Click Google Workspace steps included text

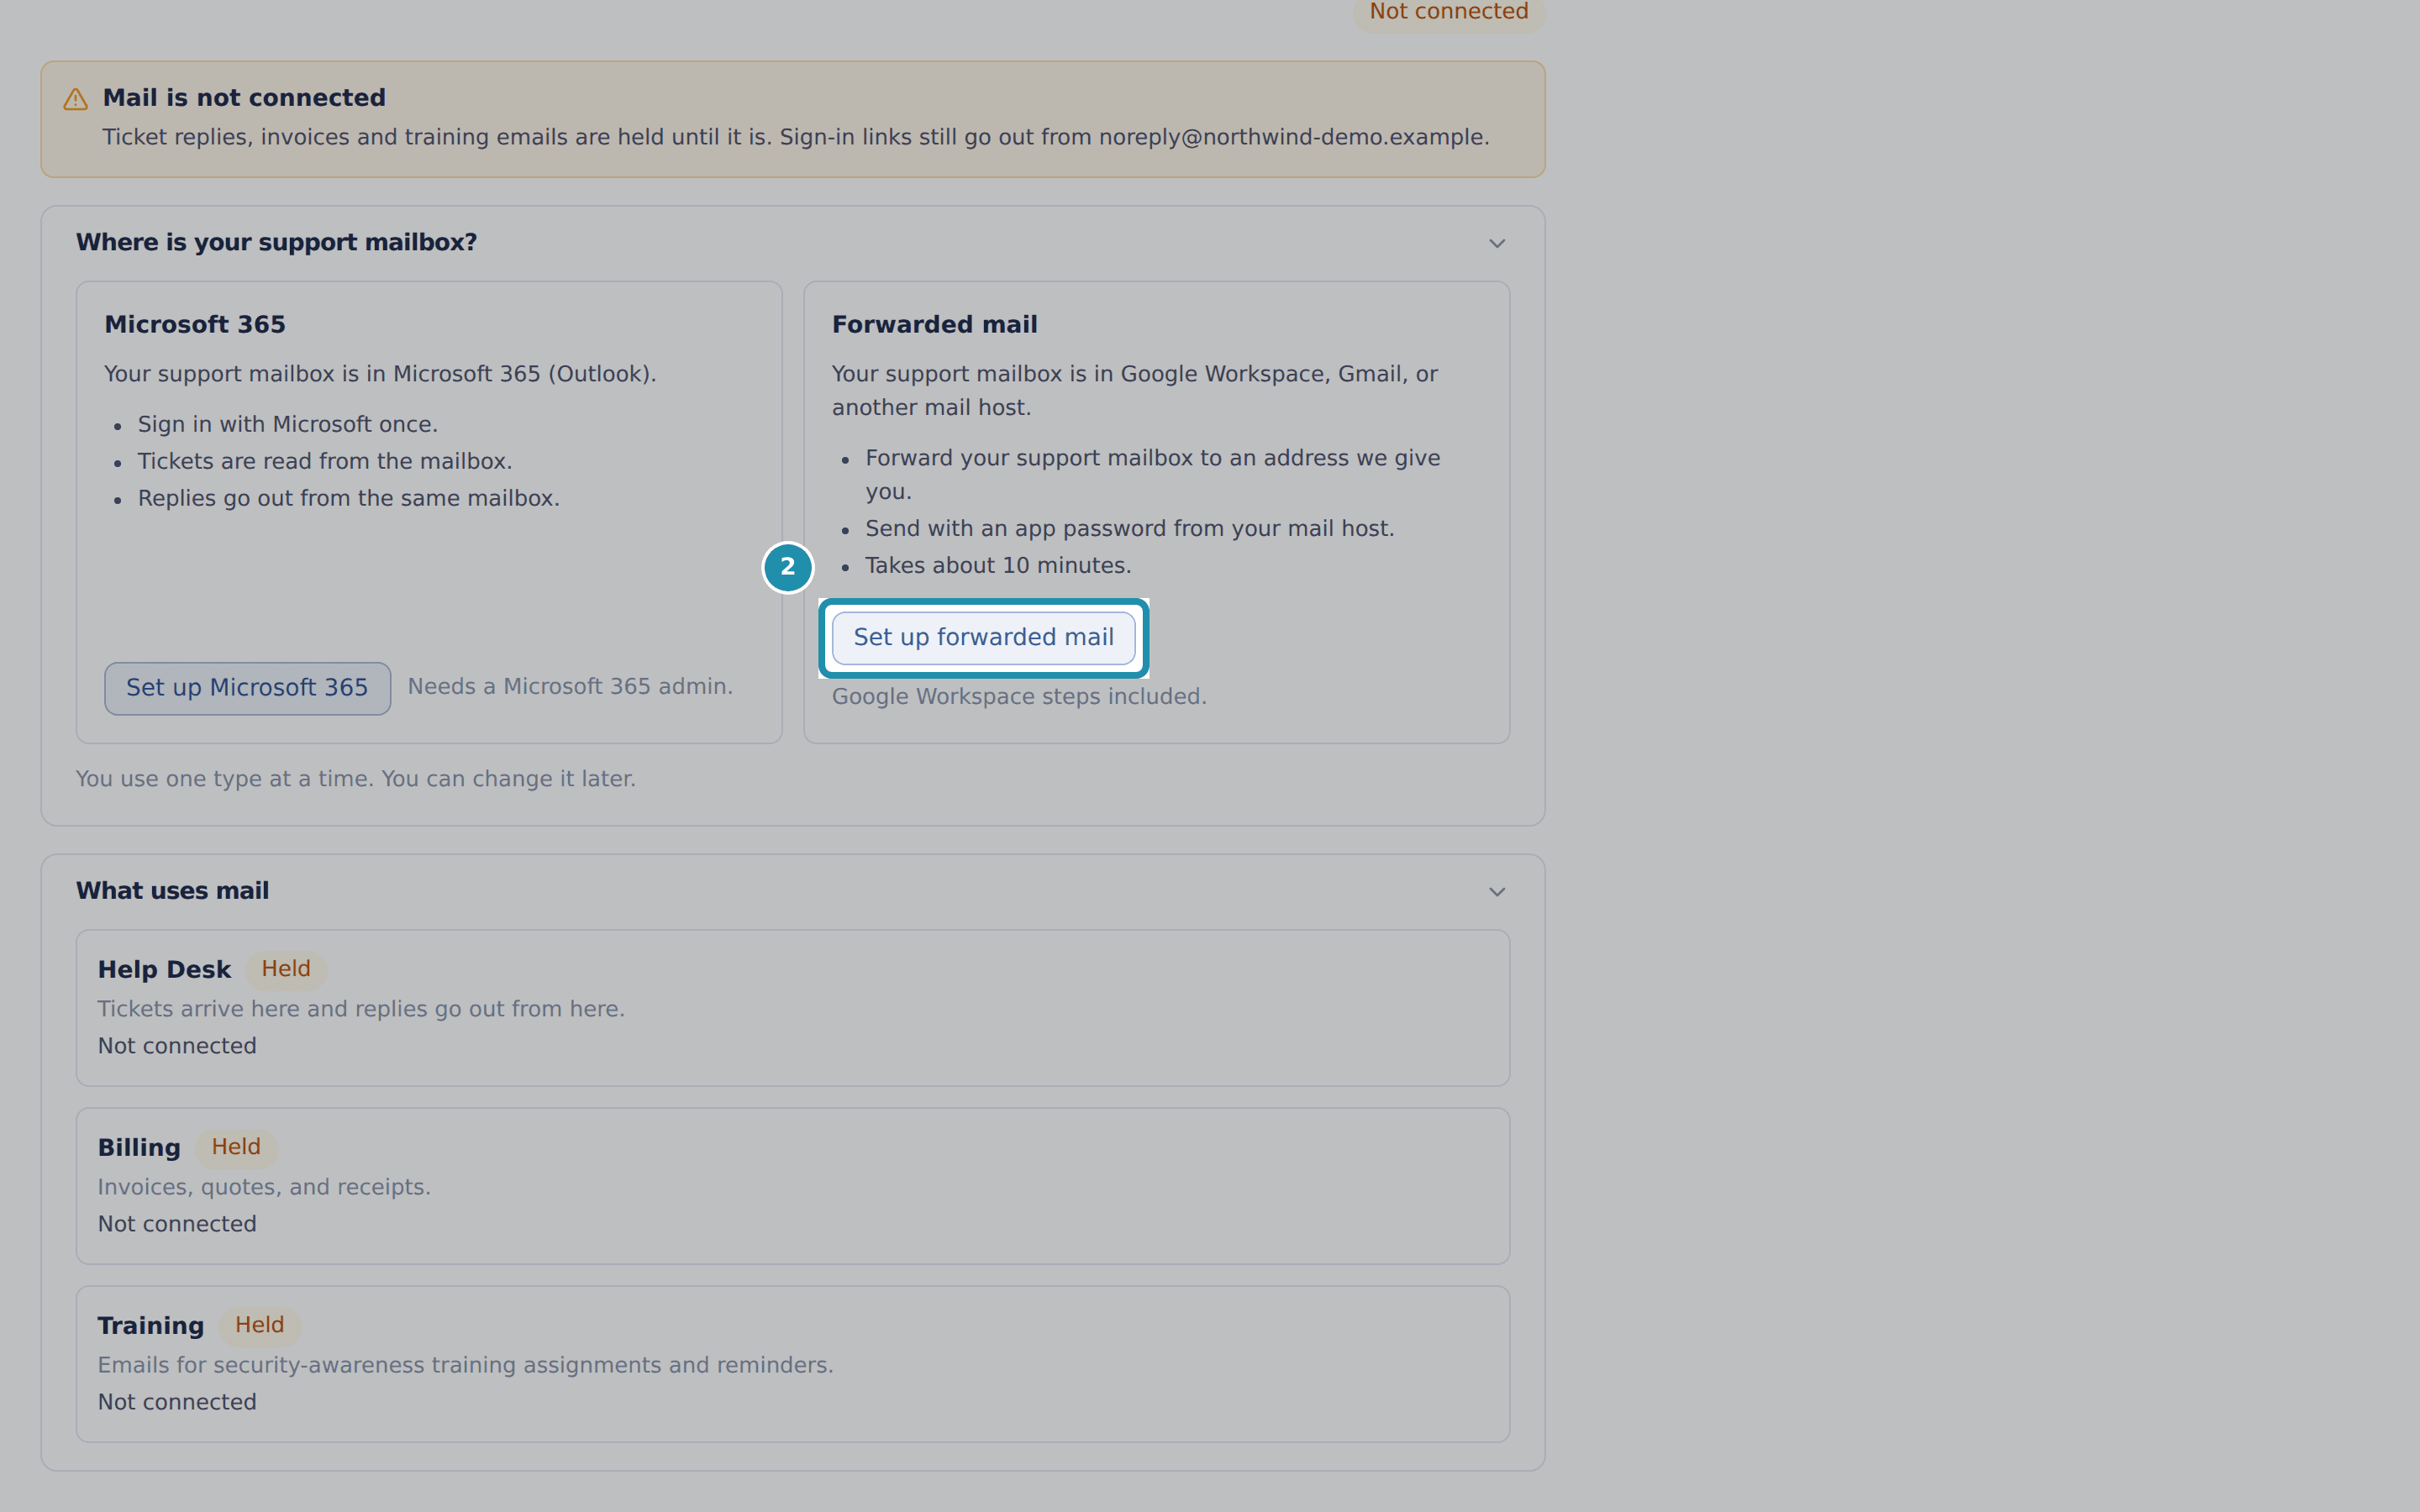point(1019,697)
